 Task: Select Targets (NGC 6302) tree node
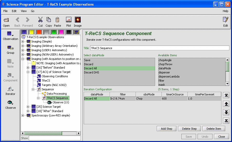point(54,85)
